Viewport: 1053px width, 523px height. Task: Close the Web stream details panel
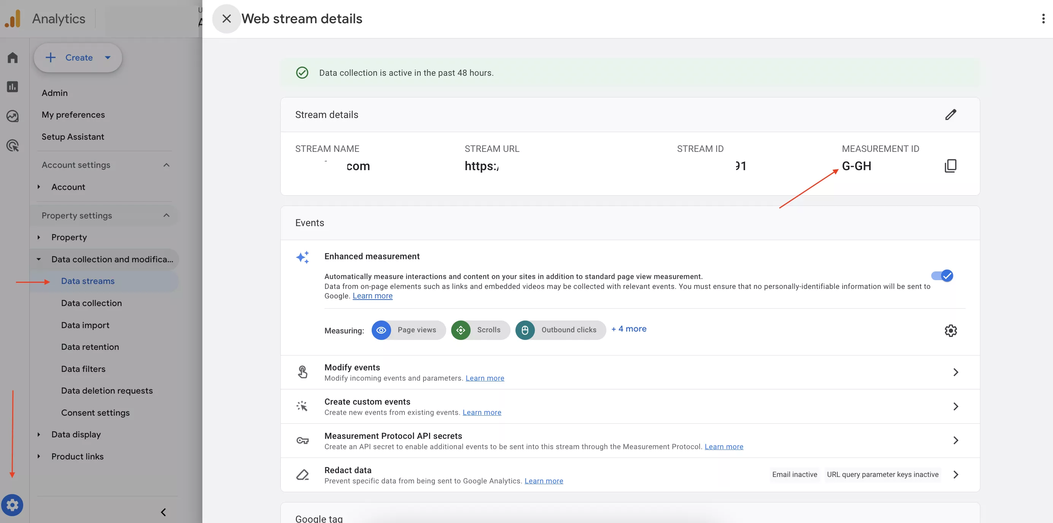pos(226,18)
